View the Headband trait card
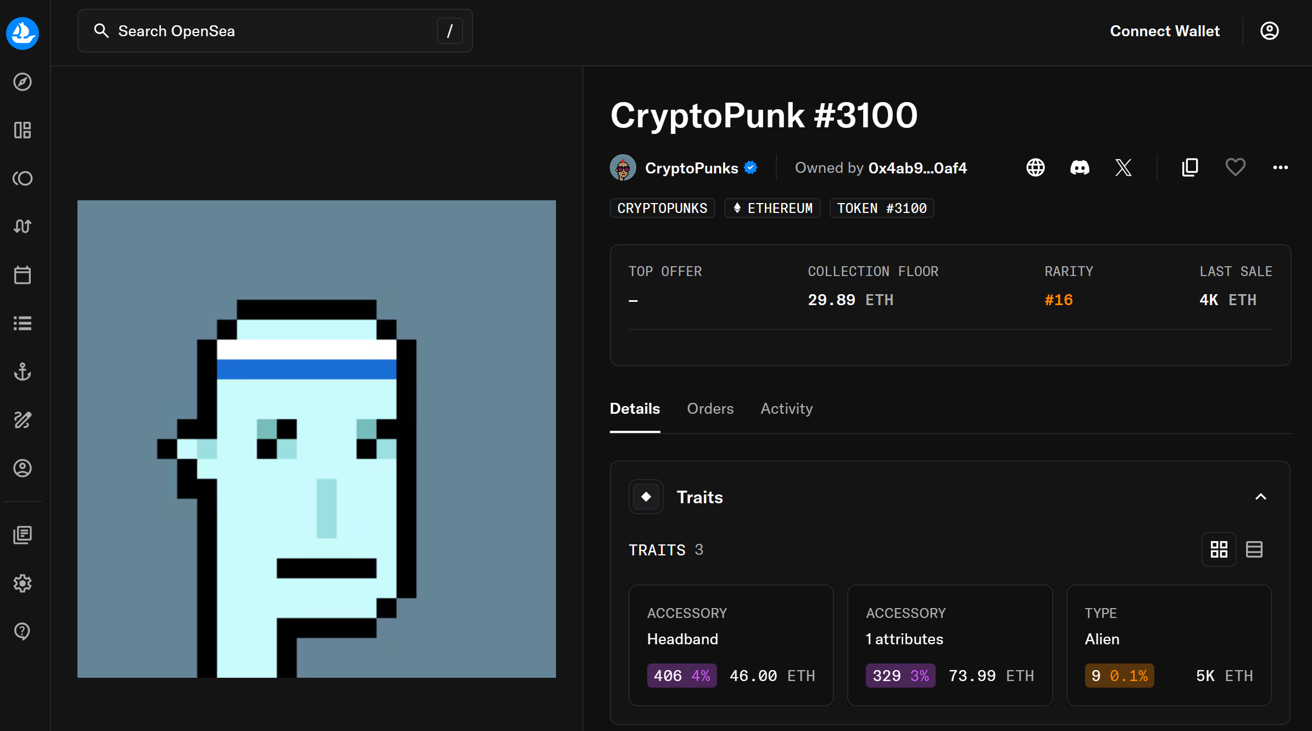 click(x=731, y=645)
